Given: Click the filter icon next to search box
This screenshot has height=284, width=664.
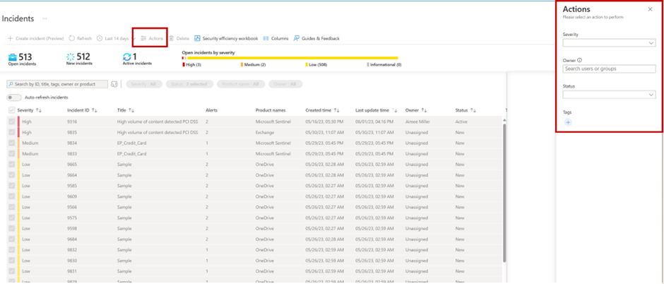Looking at the screenshot, I should [114, 84].
